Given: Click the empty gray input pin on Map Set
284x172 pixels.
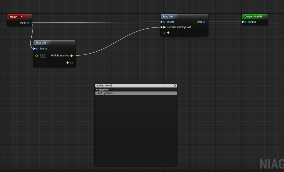Looking at the screenshot, I should click(x=164, y=33).
